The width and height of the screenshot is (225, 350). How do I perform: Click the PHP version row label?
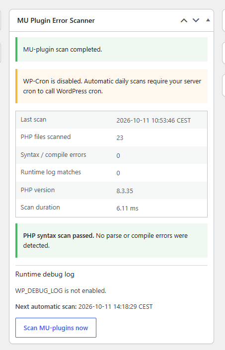(38, 190)
